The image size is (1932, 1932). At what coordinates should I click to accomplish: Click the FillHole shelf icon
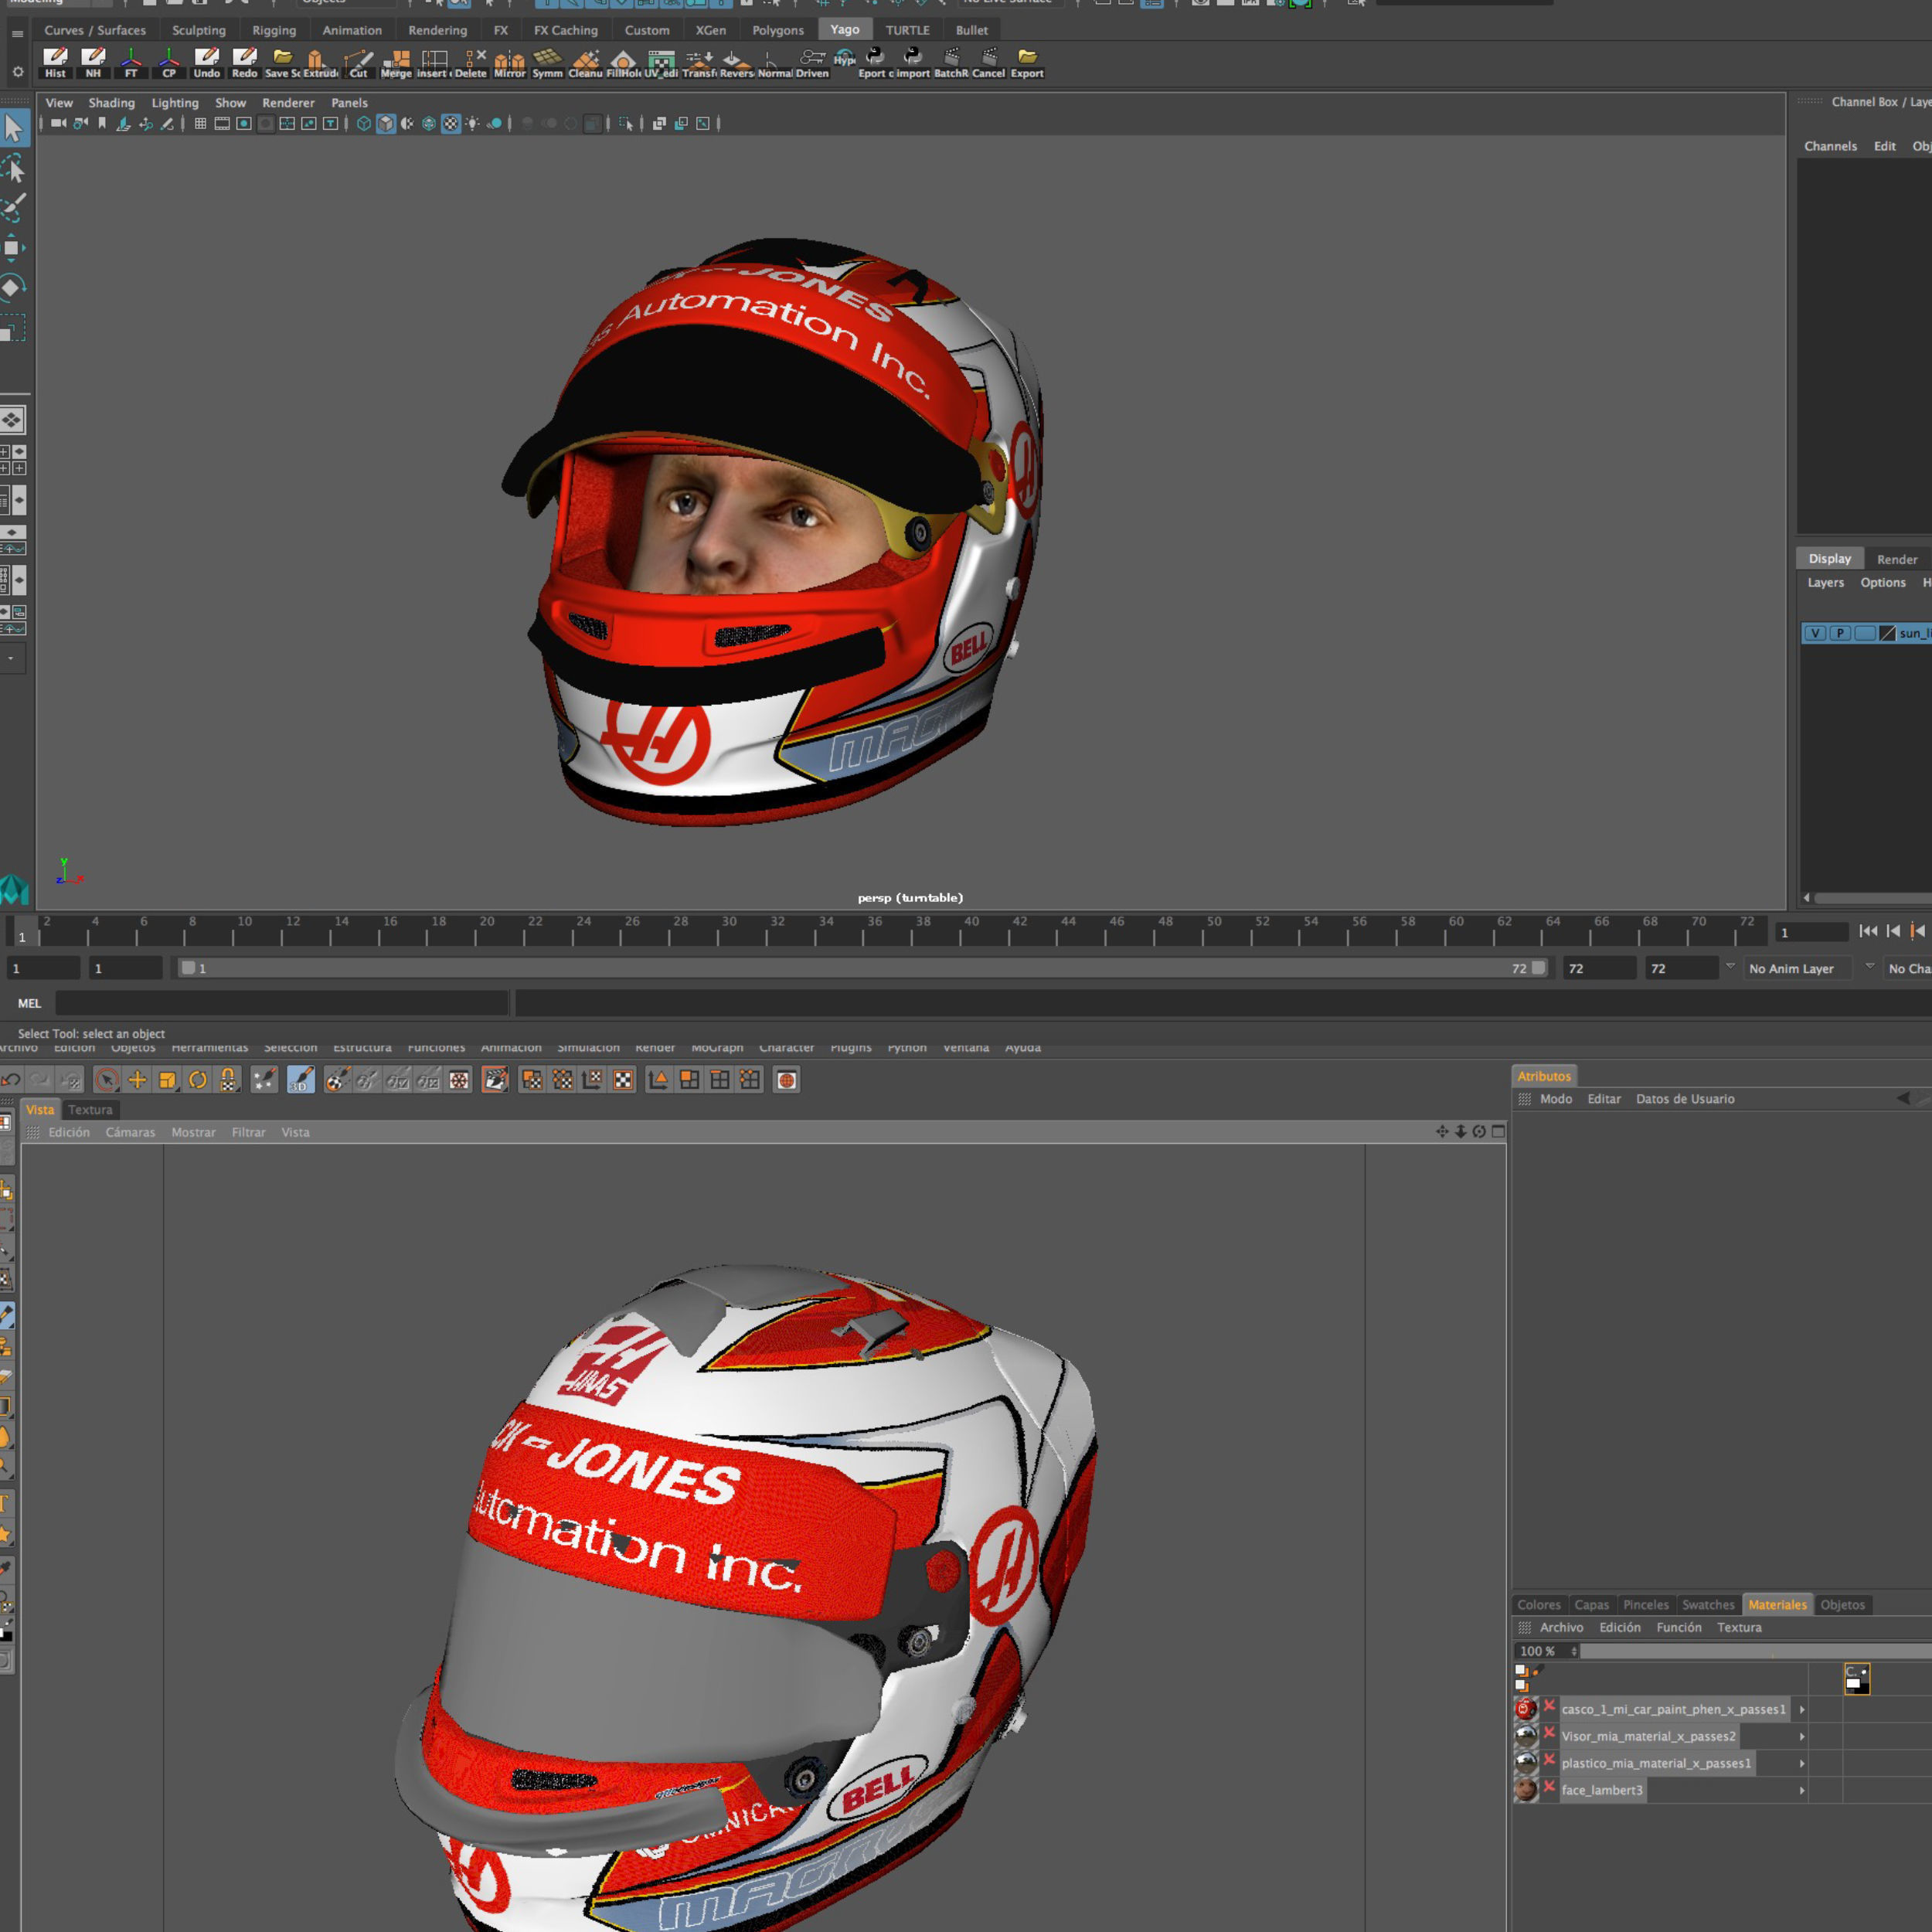click(623, 62)
